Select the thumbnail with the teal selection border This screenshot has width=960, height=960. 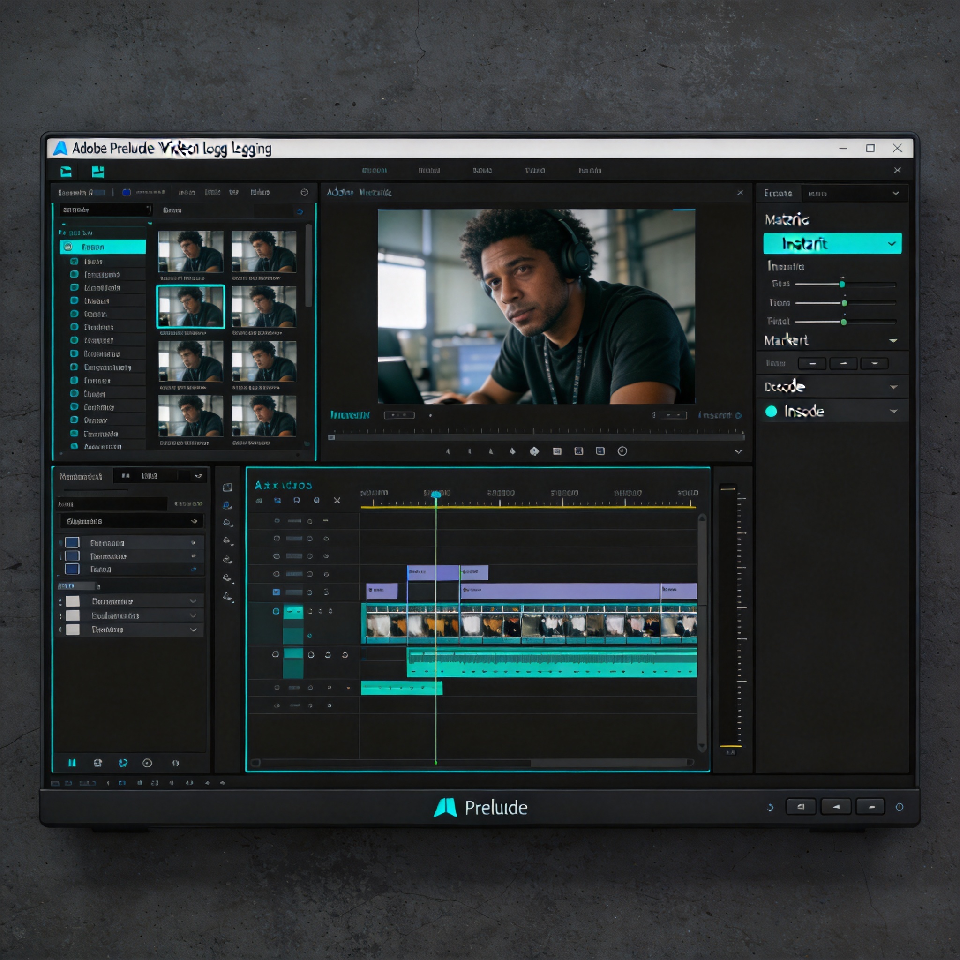point(190,307)
